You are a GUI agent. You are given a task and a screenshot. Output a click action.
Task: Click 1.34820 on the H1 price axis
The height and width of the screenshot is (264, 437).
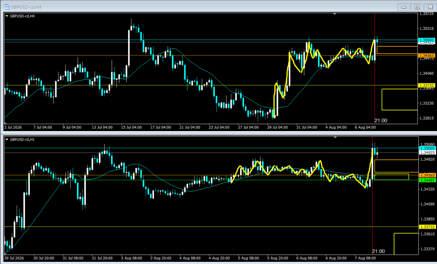coord(427,159)
